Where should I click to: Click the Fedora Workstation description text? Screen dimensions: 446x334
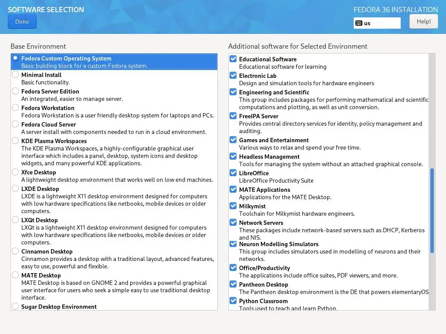coord(118,116)
